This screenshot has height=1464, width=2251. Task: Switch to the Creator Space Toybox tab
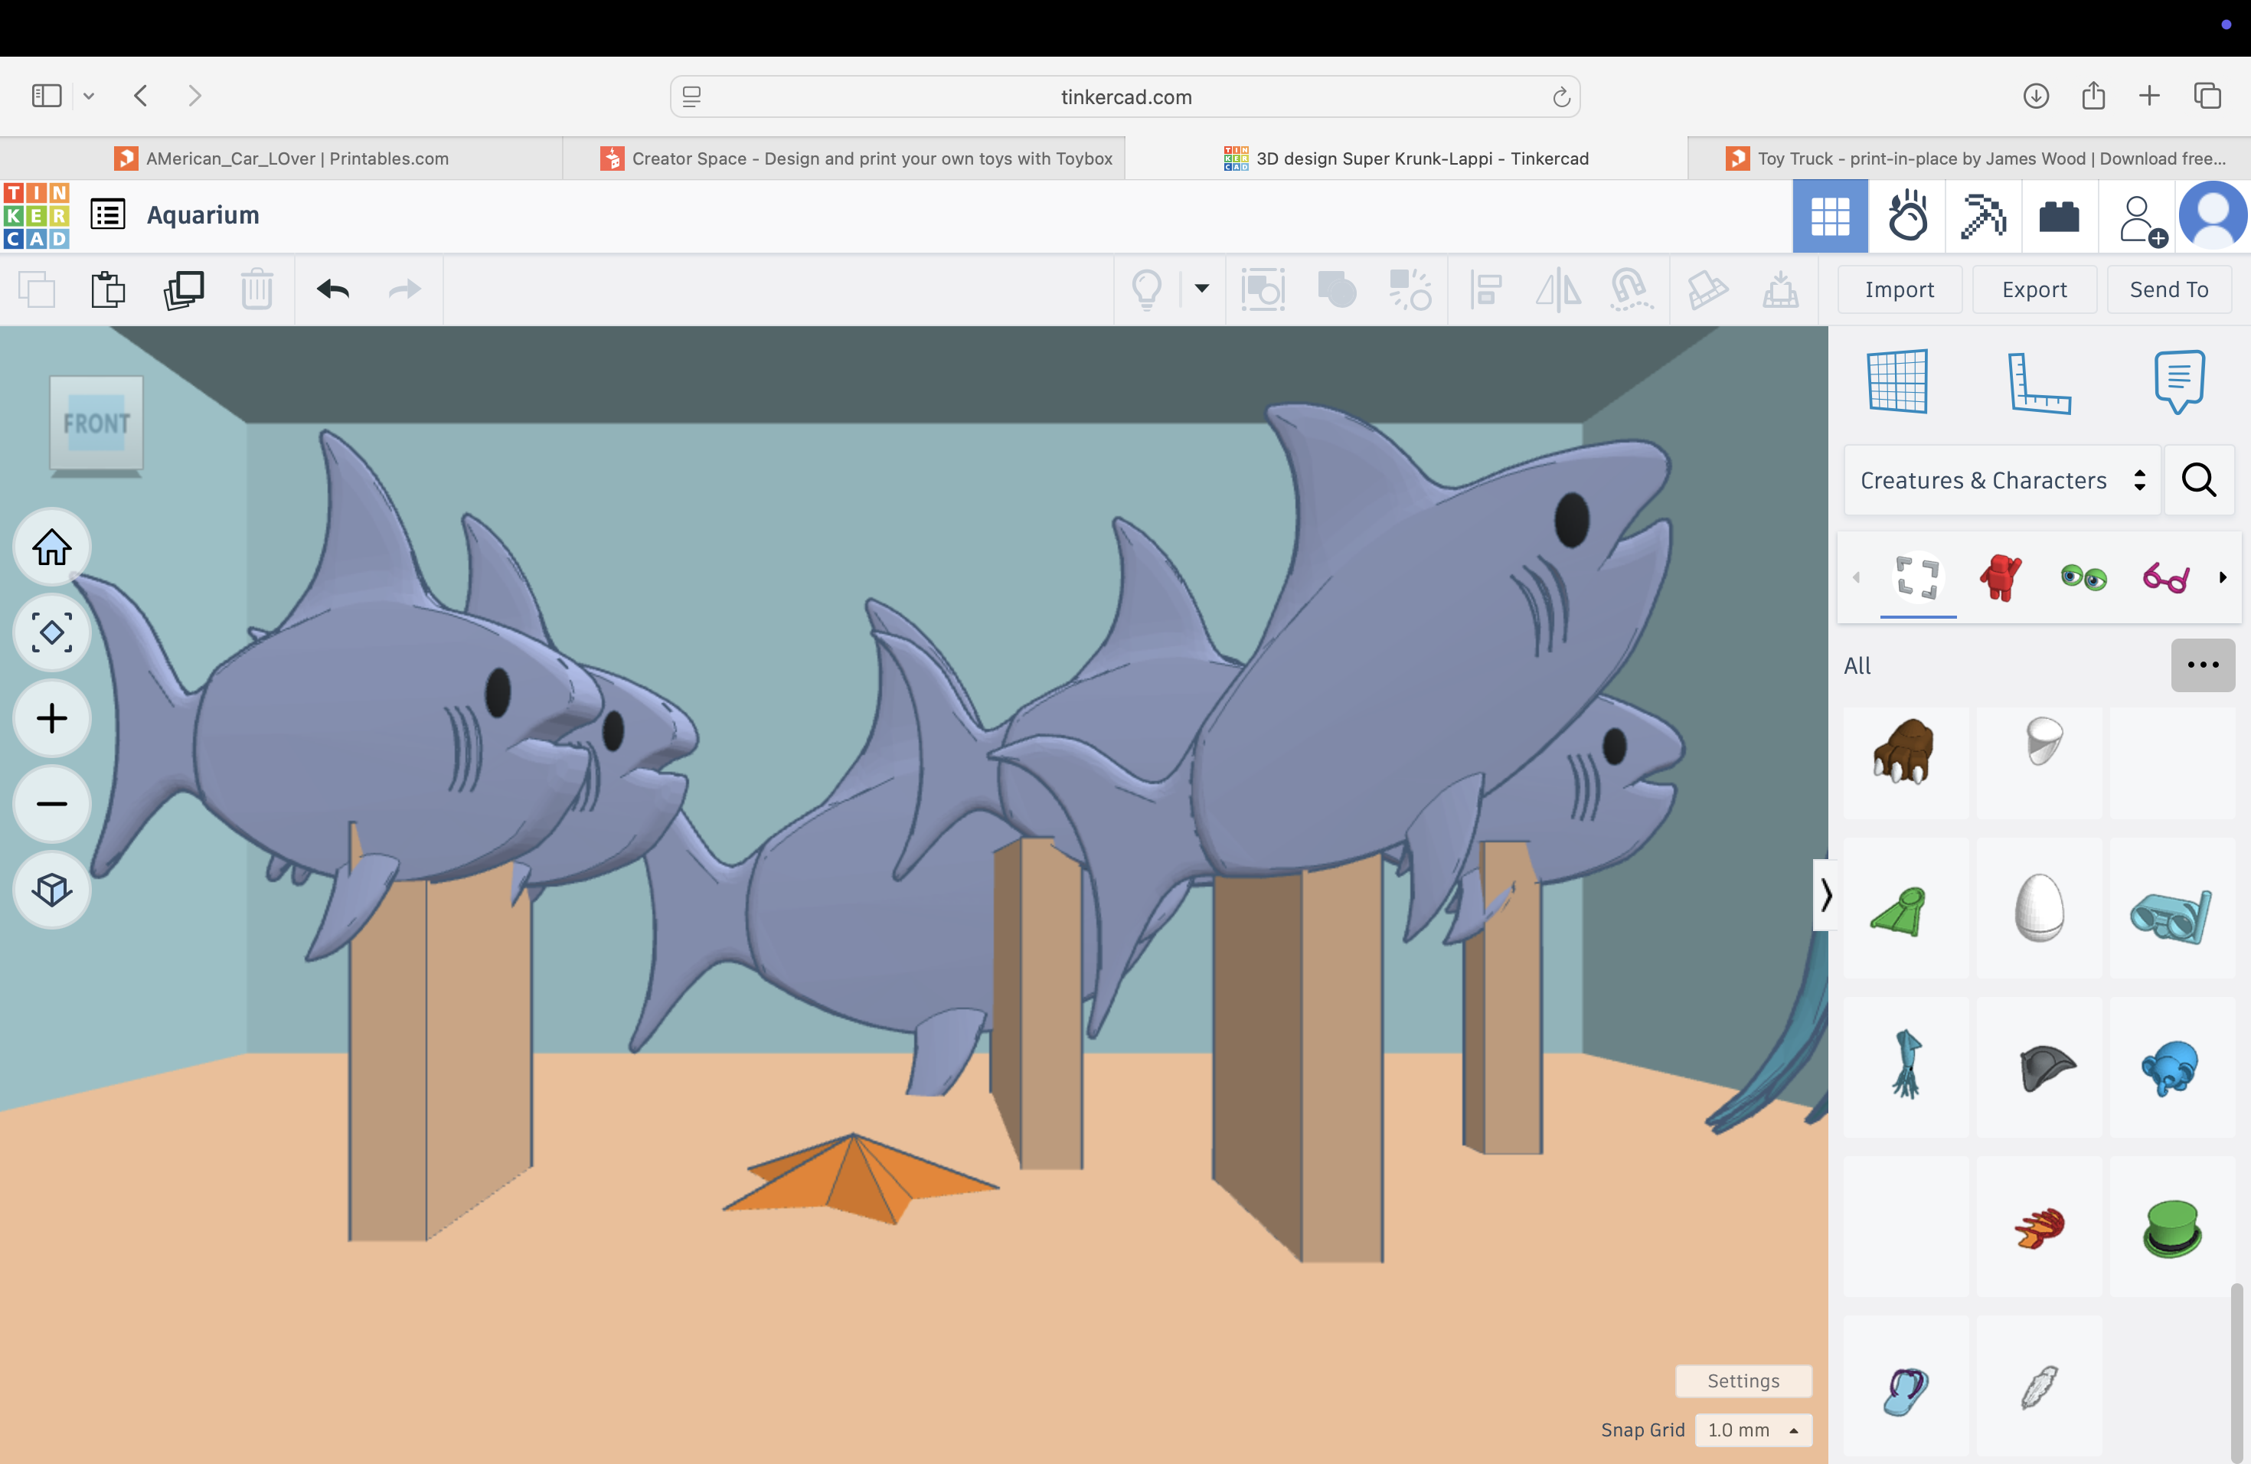click(856, 159)
